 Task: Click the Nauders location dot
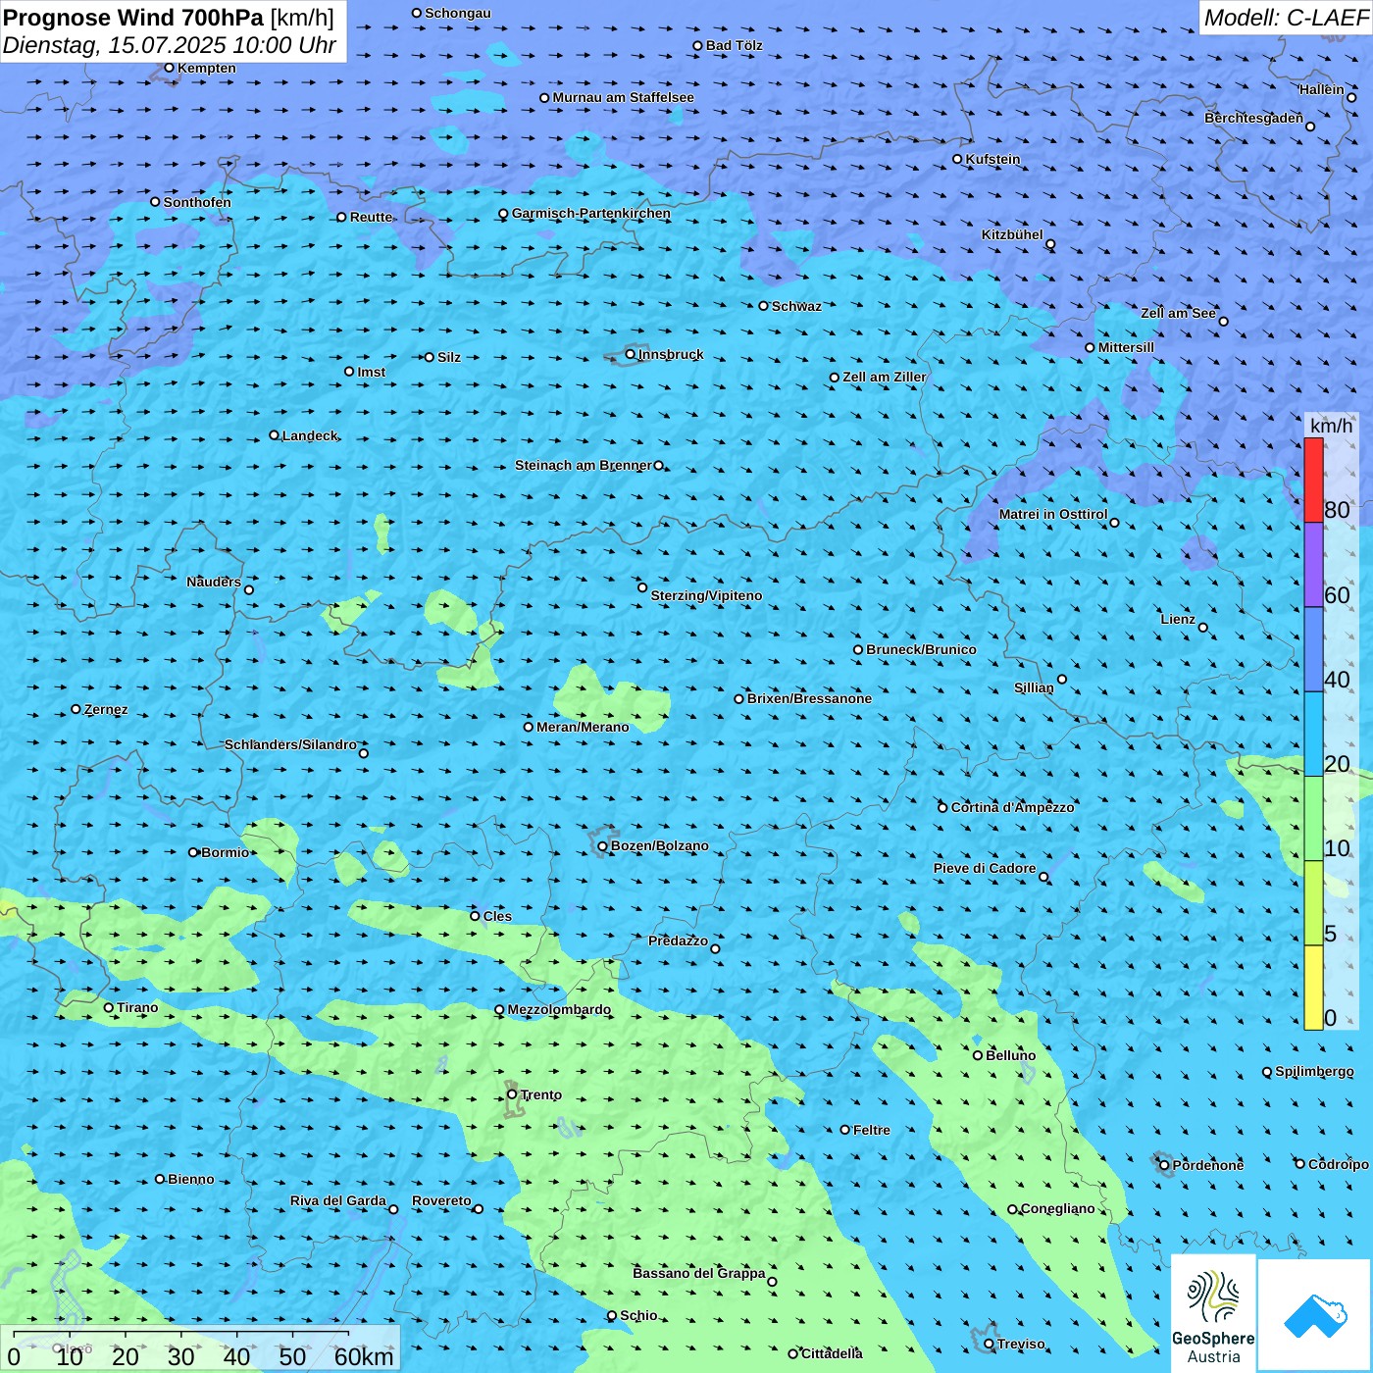tap(249, 589)
